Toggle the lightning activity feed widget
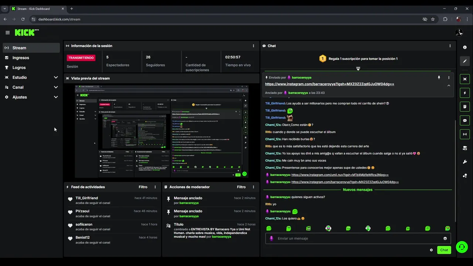This screenshot has height=266, width=473. [465, 93]
